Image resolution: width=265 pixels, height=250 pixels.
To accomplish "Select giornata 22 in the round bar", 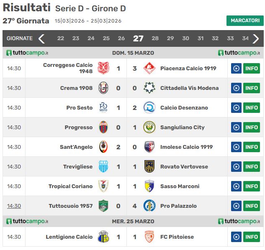I will (x=61, y=38).
